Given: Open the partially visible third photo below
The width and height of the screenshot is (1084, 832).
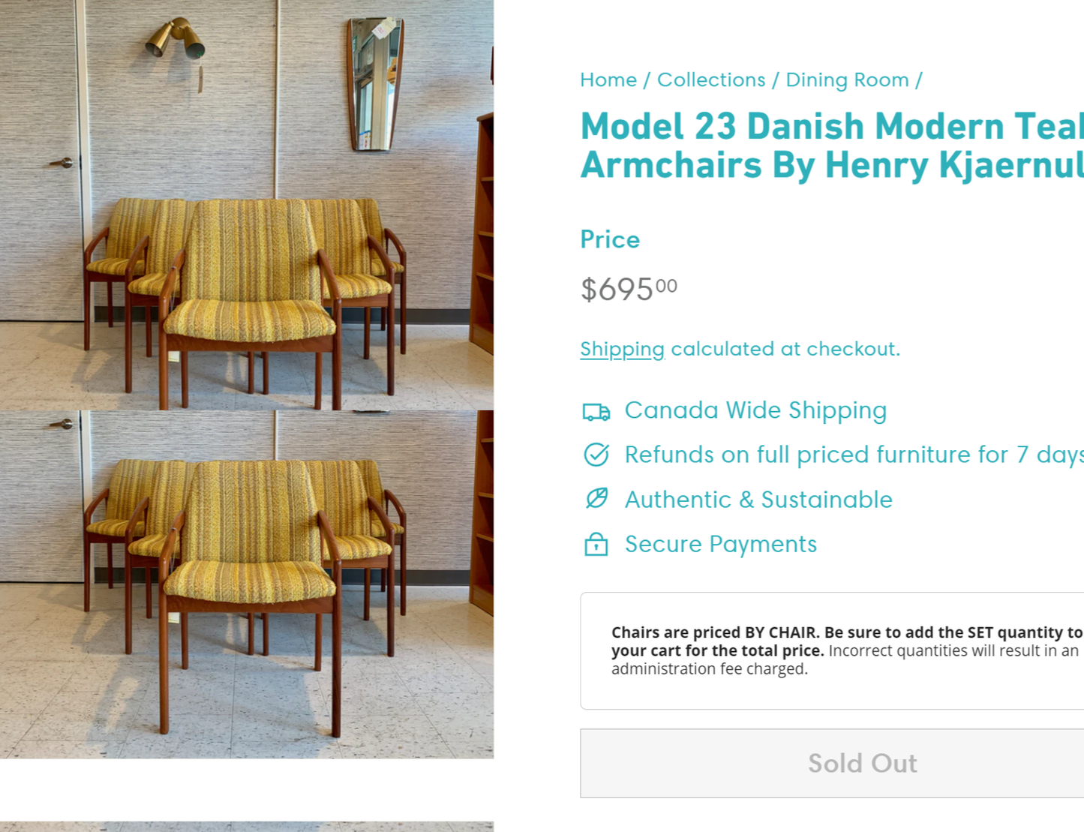Looking at the screenshot, I should (247, 827).
